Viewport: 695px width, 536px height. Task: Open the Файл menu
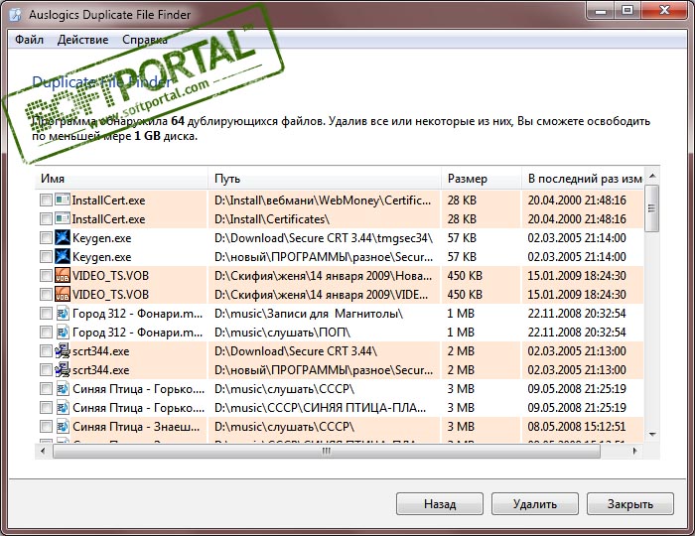pos(29,40)
